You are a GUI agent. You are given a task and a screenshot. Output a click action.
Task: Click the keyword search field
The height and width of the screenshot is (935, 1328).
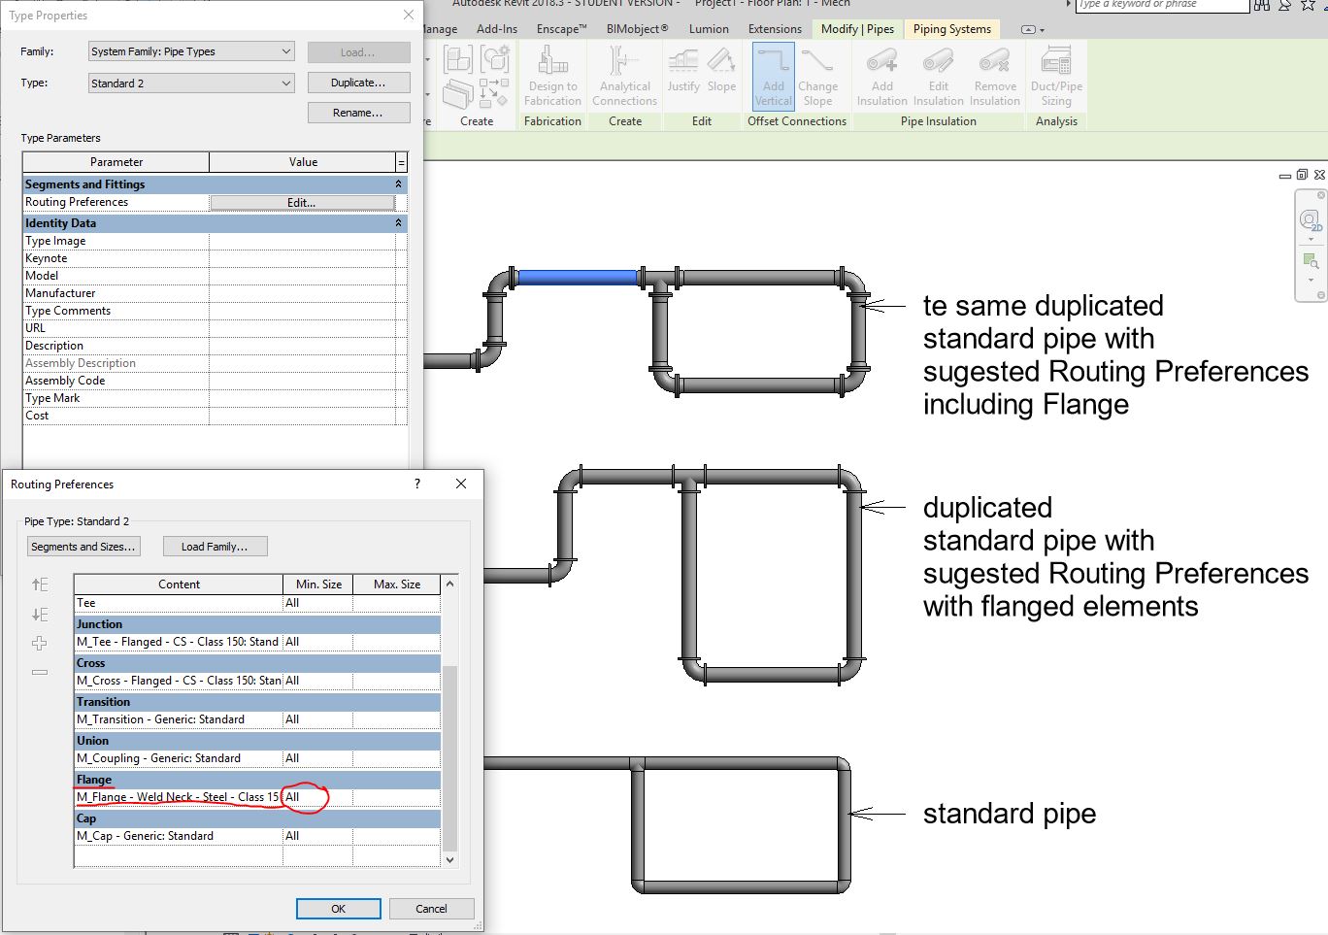[x=1161, y=7]
